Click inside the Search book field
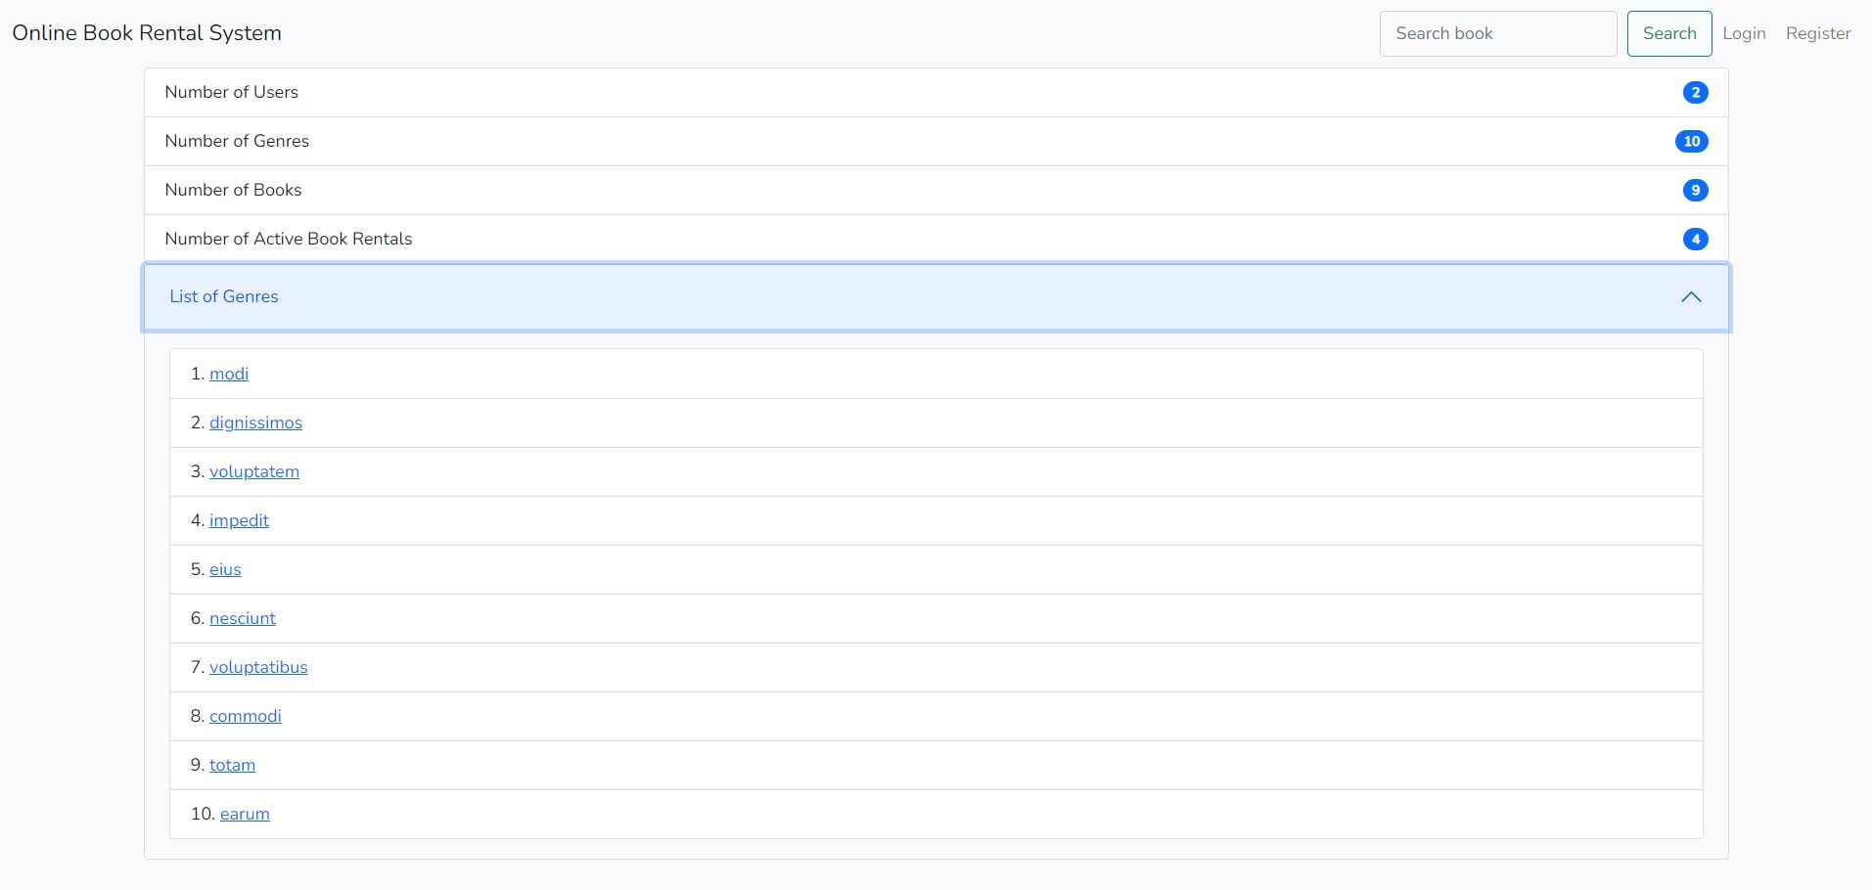This screenshot has width=1872, height=890. pyautogui.click(x=1497, y=32)
